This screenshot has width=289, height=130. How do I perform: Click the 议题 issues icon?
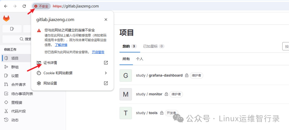click(6, 76)
